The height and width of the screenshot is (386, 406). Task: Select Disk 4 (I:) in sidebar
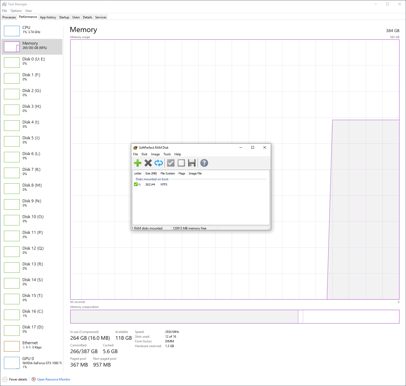pyautogui.click(x=32, y=126)
